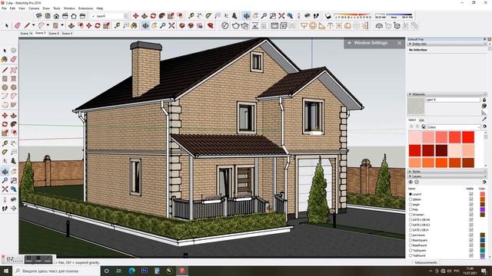Switch to Edit tab in Materials

pyautogui.click(x=421, y=120)
